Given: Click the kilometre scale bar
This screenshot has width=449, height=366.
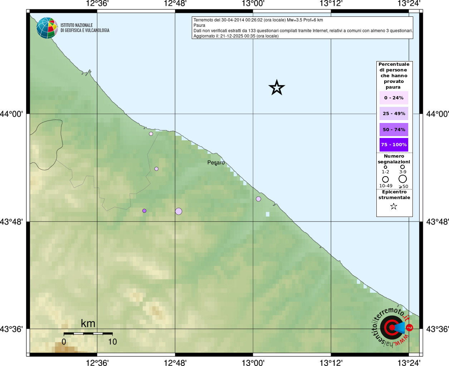Looking at the screenshot, I should click(88, 333).
